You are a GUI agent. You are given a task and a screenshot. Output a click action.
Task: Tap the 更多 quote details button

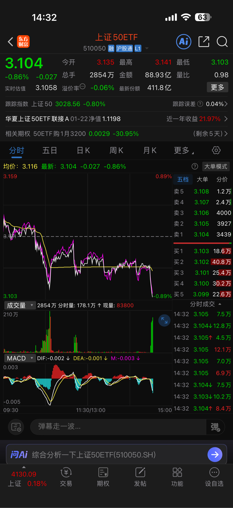tap(218, 87)
